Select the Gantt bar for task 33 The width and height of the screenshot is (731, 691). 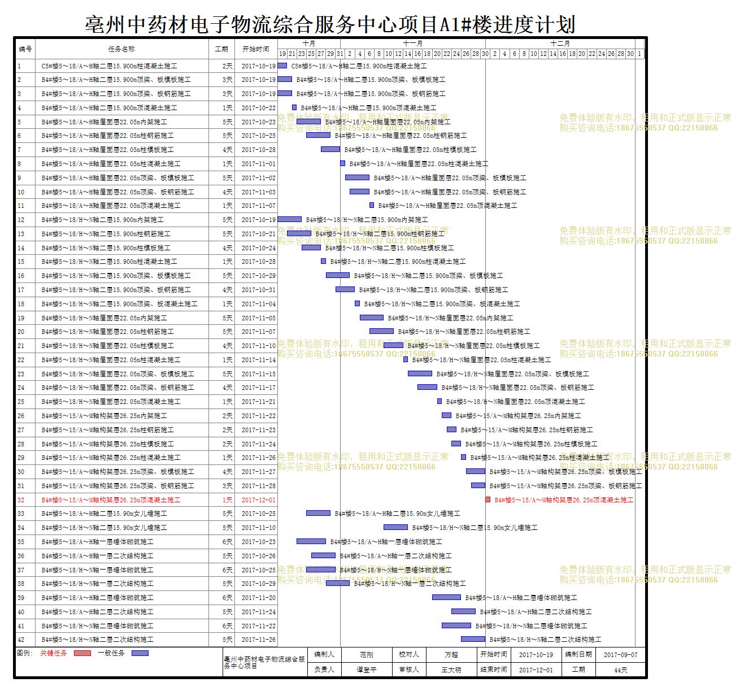[319, 513]
